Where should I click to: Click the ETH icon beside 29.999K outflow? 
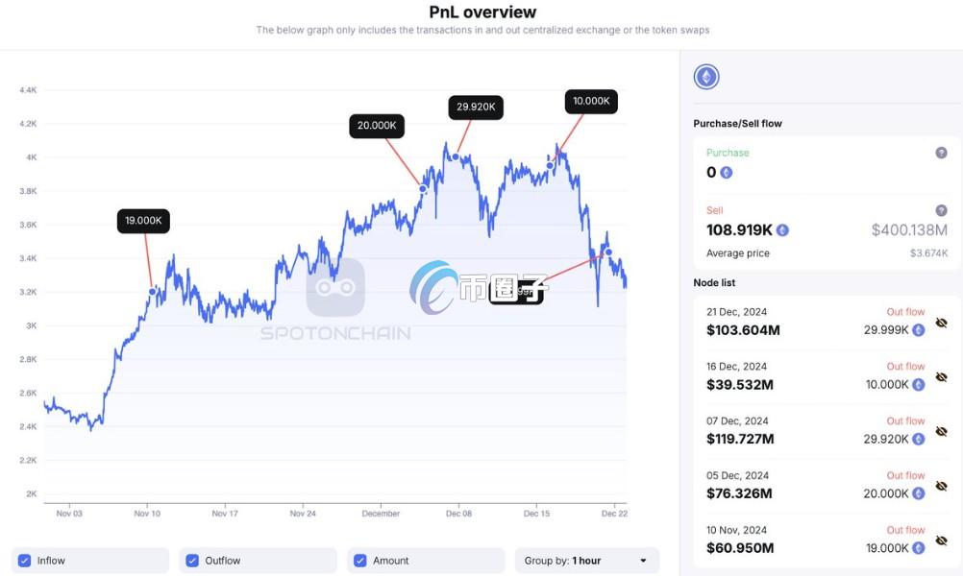click(x=918, y=329)
